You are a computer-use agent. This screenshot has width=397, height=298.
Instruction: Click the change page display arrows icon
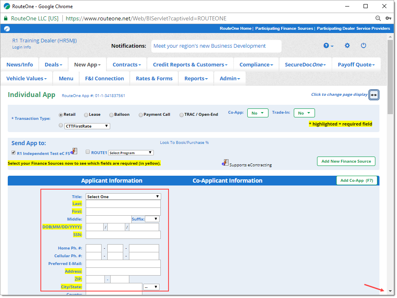374,95
